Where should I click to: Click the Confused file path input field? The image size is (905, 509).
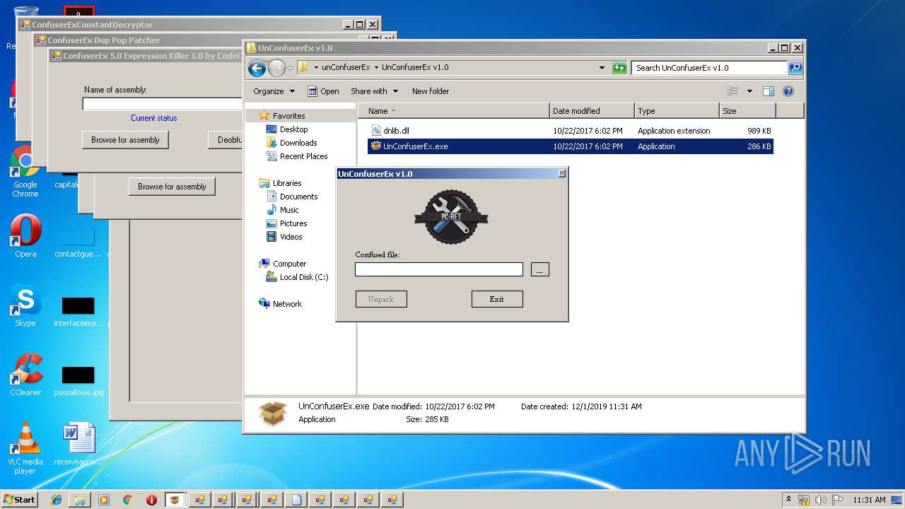coord(439,269)
